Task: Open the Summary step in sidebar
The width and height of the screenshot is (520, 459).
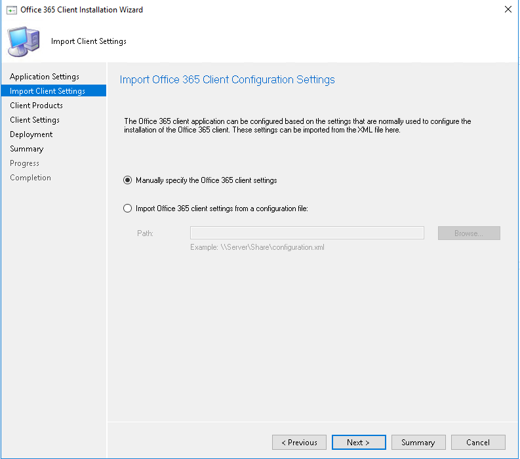Action: tap(26, 149)
